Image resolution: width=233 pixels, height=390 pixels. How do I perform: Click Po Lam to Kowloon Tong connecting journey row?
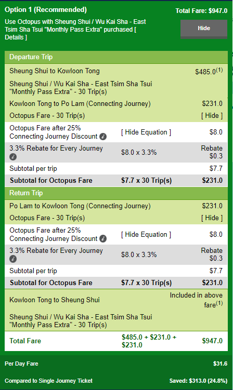pos(116,206)
